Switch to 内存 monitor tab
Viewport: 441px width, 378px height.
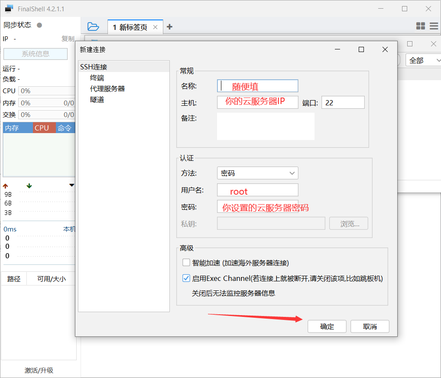point(18,128)
